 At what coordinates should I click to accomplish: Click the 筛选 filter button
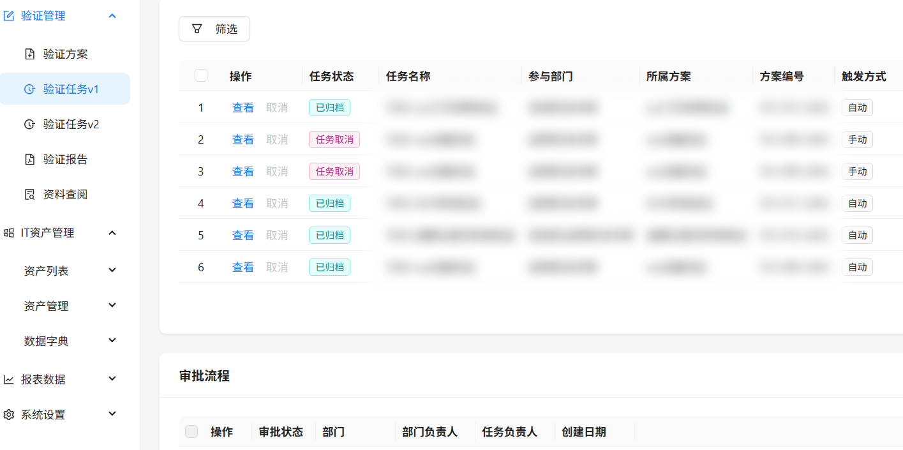click(x=214, y=29)
